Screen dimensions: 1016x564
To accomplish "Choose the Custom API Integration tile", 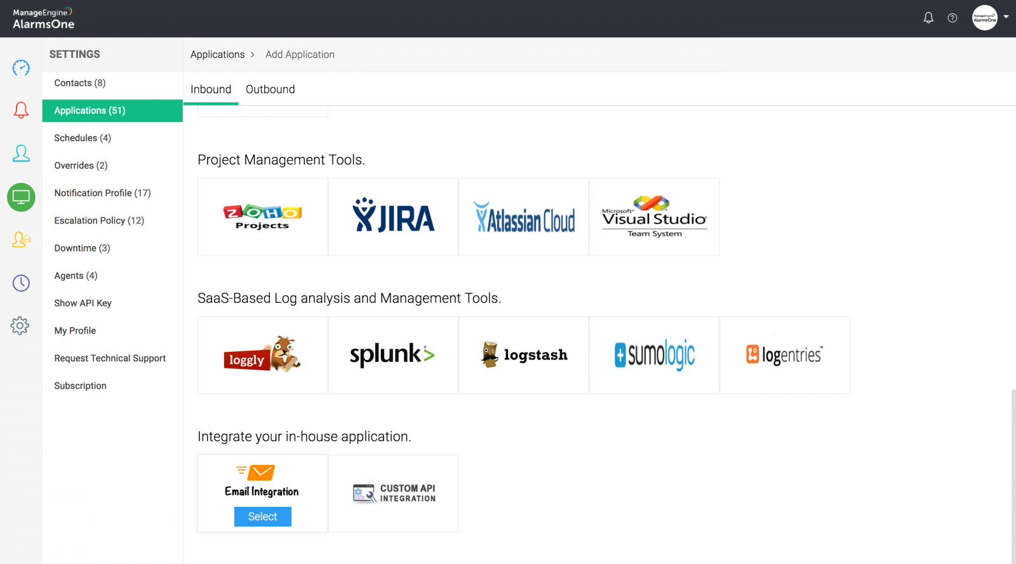I will click(394, 493).
